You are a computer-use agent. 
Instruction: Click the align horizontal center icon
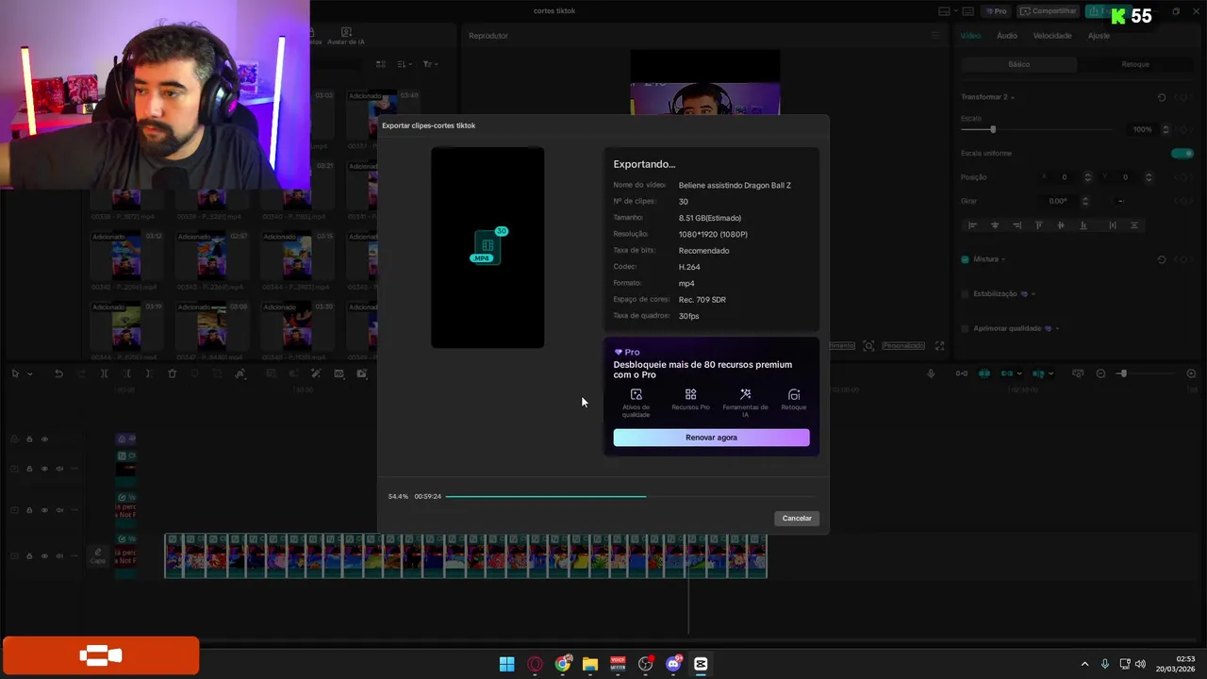coord(995,225)
